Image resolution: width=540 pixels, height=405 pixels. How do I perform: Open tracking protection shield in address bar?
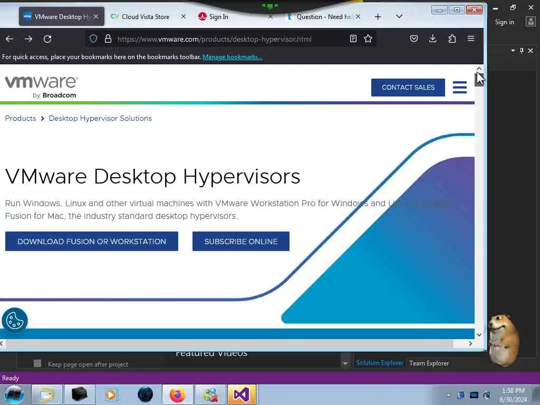click(93, 38)
